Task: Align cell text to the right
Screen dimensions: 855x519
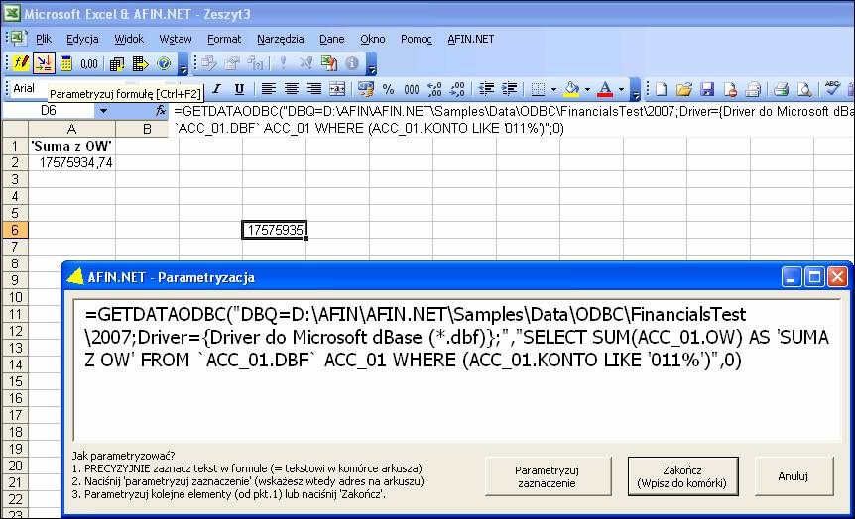Action: [x=314, y=89]
